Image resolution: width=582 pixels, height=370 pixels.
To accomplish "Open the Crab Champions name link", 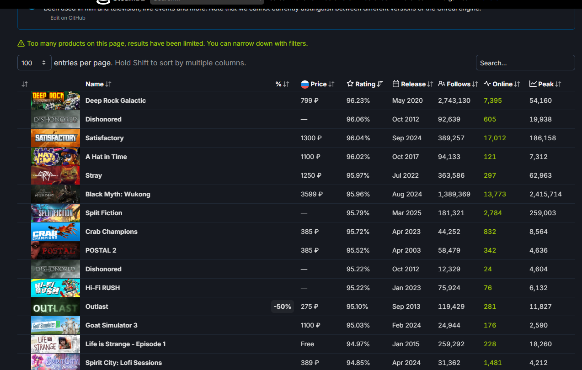I will 112,232.
